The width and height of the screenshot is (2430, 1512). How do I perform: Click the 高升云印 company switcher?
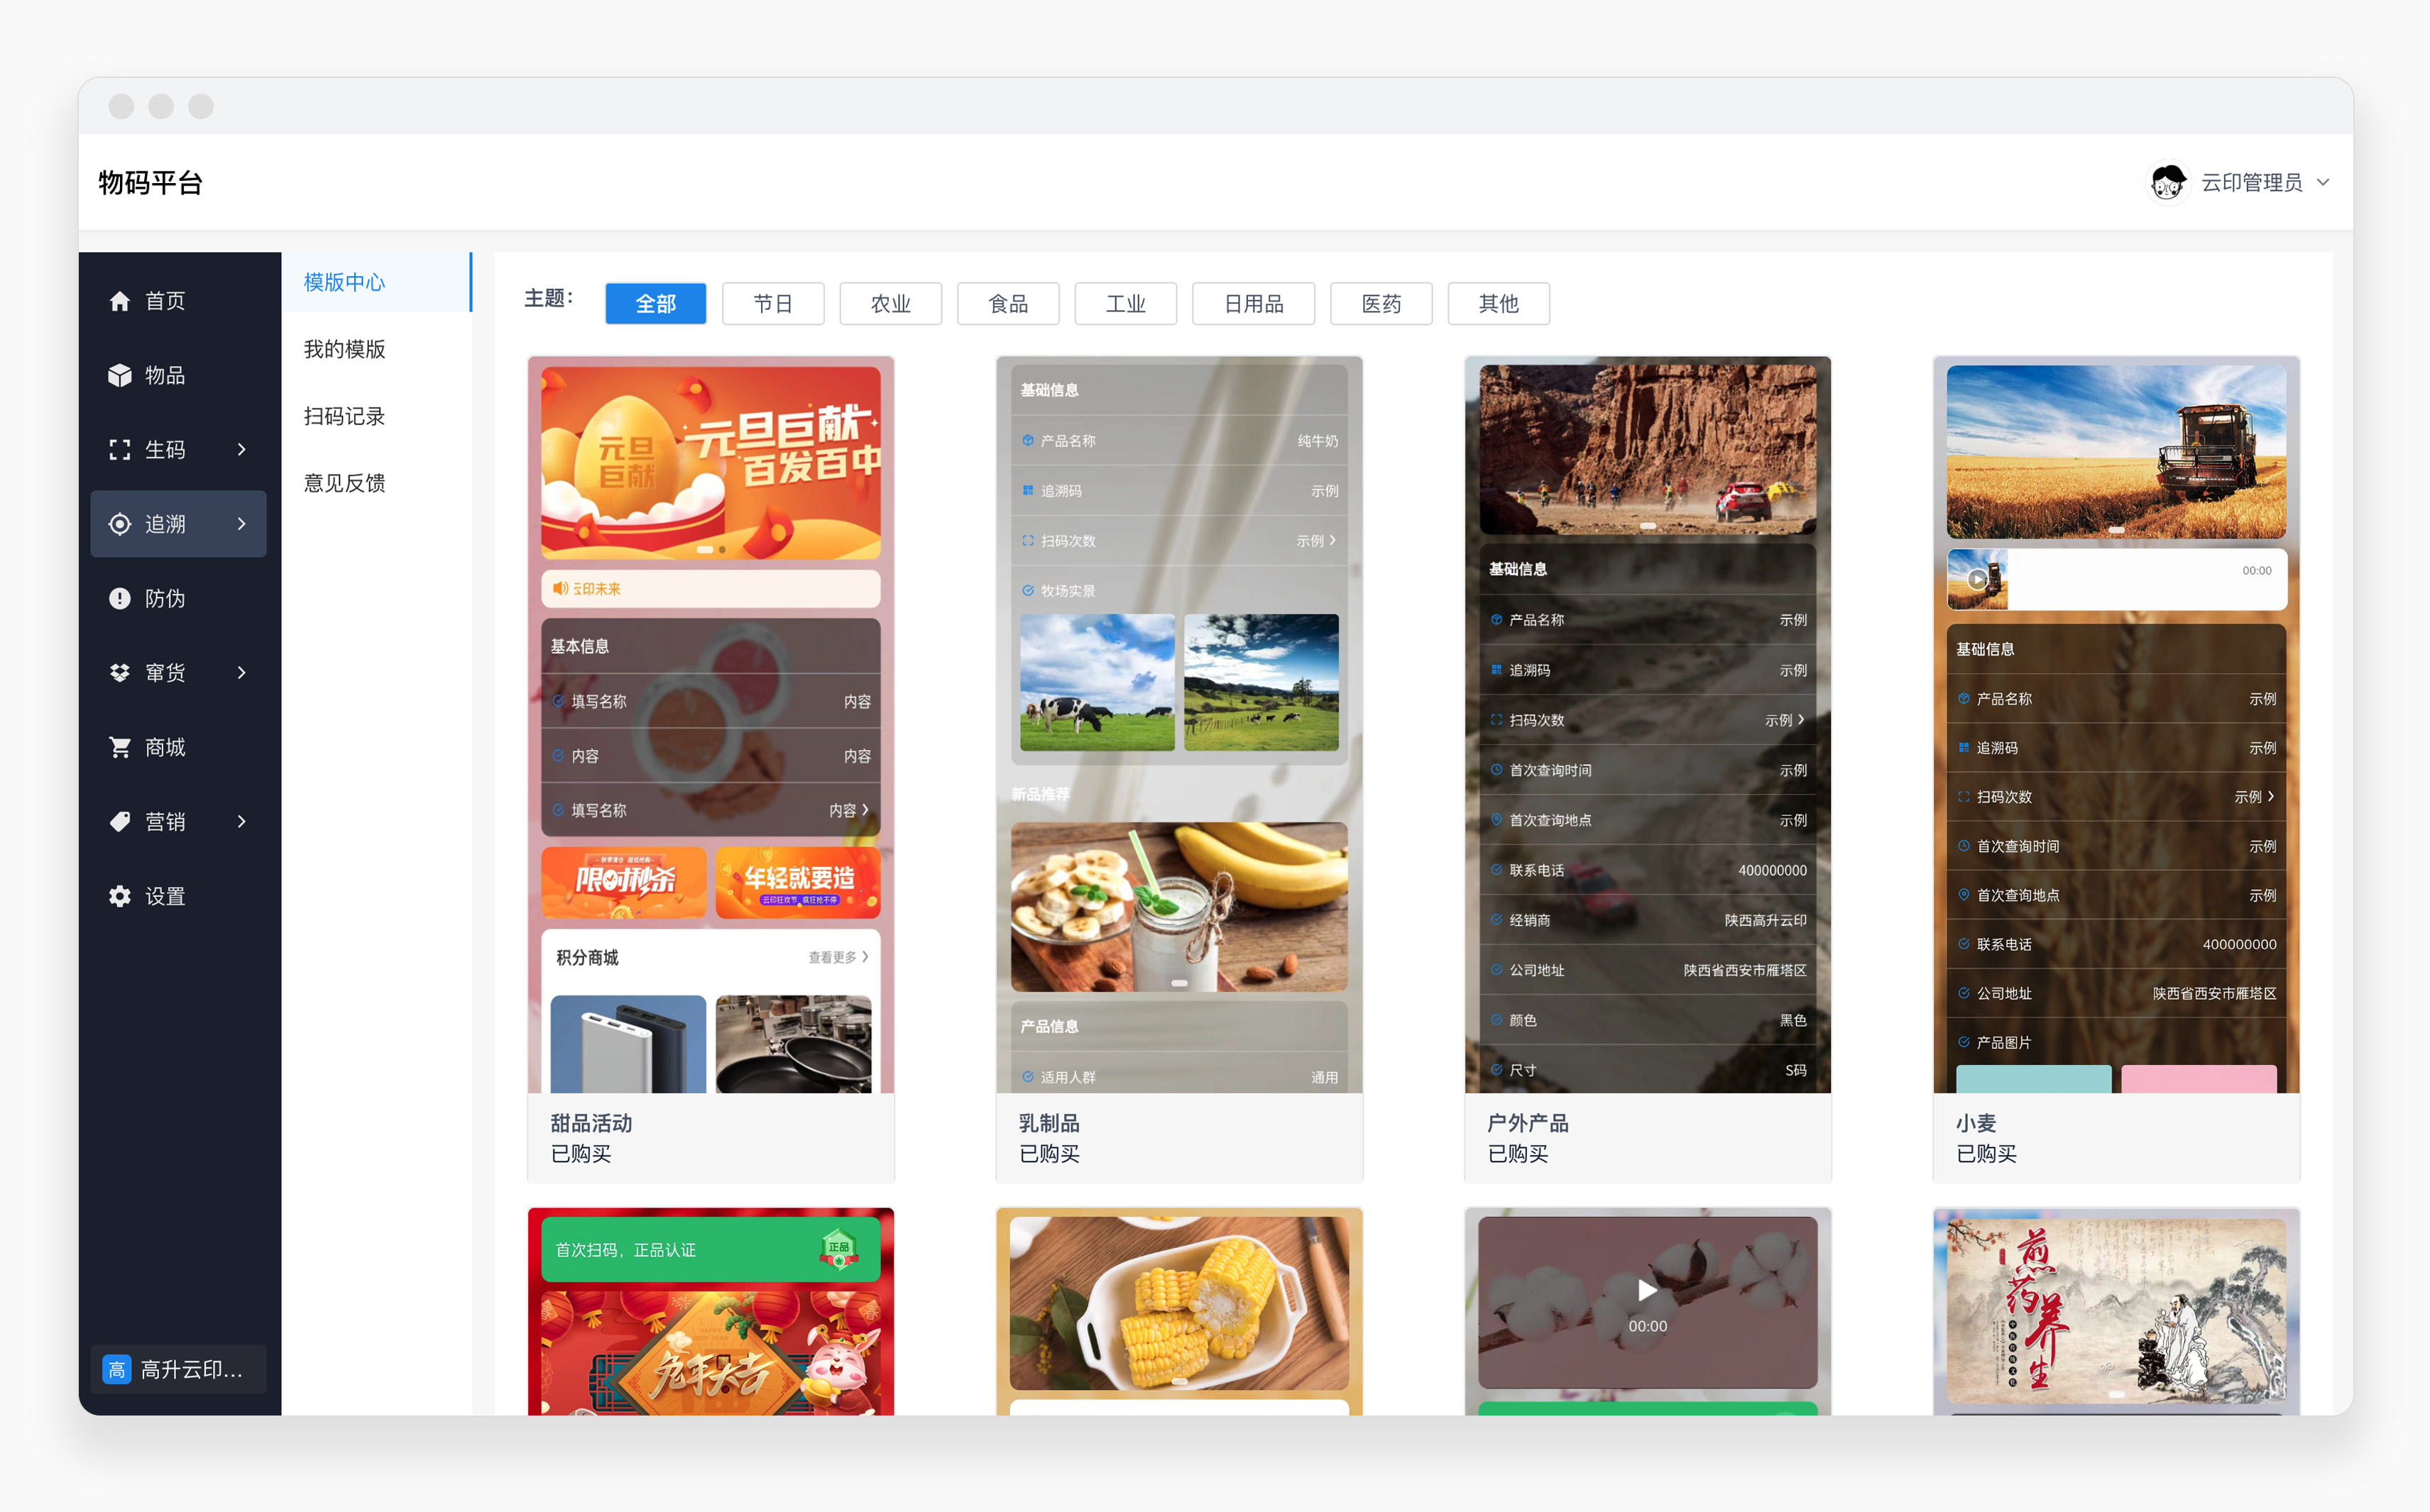(x=178, y=1369)
